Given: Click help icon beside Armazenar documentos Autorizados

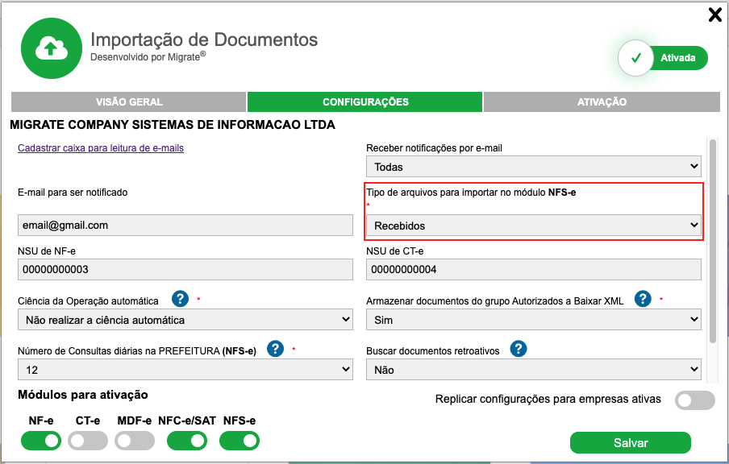Looking at the screenshot, I should 643,299.
